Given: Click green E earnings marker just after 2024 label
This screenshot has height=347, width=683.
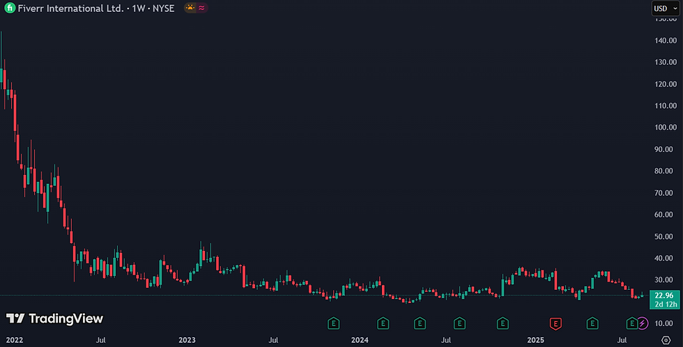Looking at the screenshot, I should tap(383, 323).
